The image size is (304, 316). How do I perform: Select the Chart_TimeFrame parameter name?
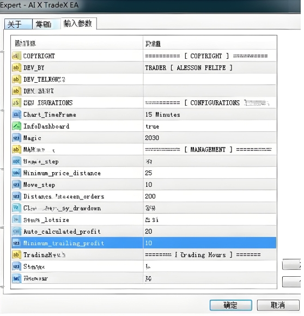(50, 114)
